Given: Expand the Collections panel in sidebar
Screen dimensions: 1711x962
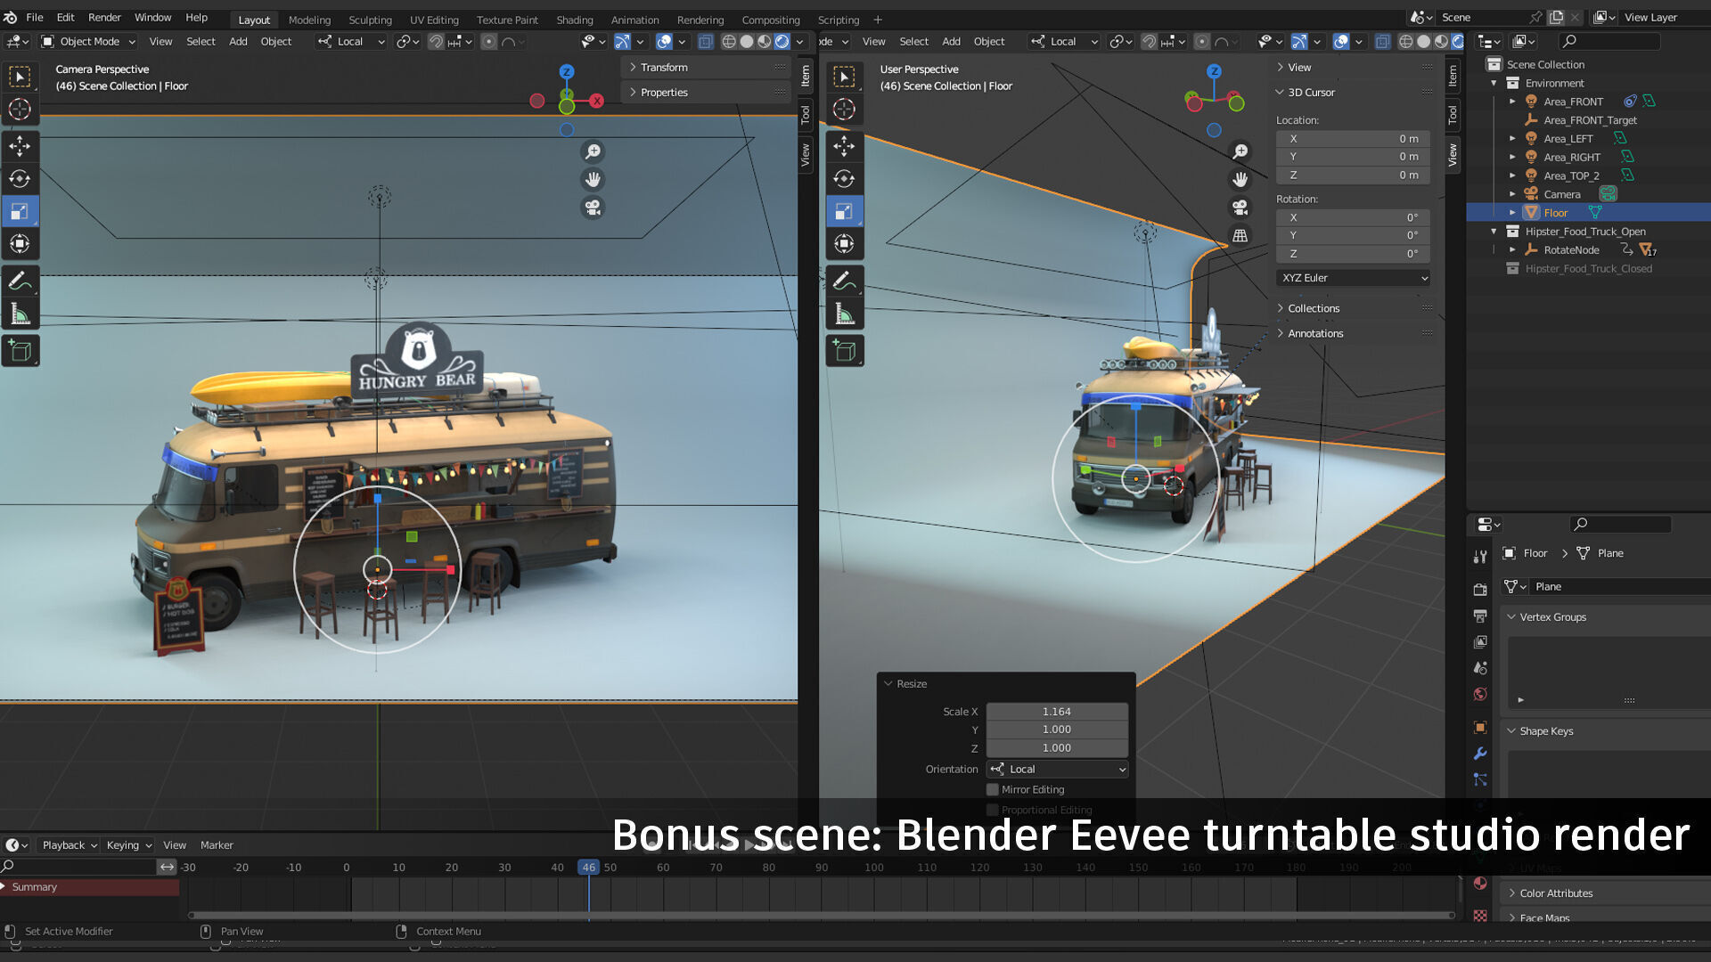Looking at the screenshot, I should [x=1314, y=308].
